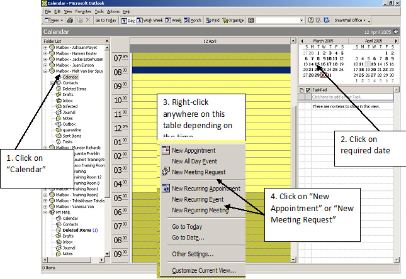Collapse the Mailbox - Melt Van Der Spuy tree
This screenshot has height=279, width=406.
[45, 71]
